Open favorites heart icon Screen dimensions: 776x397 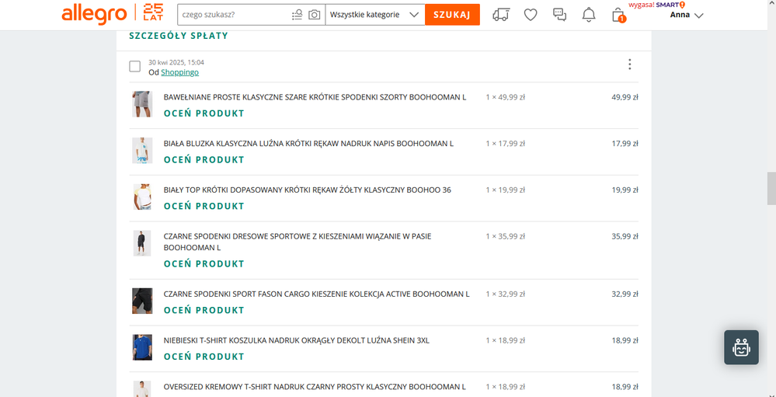(531, 15)
